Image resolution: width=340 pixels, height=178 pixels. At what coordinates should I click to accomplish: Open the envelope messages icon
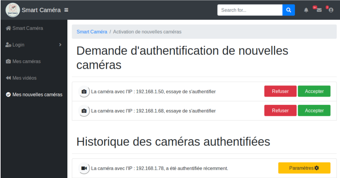pyautogui.click(x=319, y=10)
